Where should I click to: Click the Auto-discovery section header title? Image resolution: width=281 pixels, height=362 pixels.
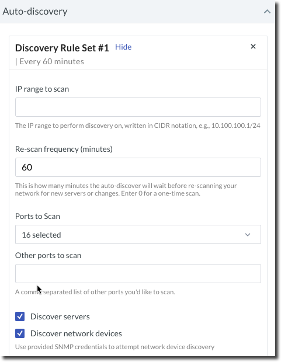click(x=35, y=11)
